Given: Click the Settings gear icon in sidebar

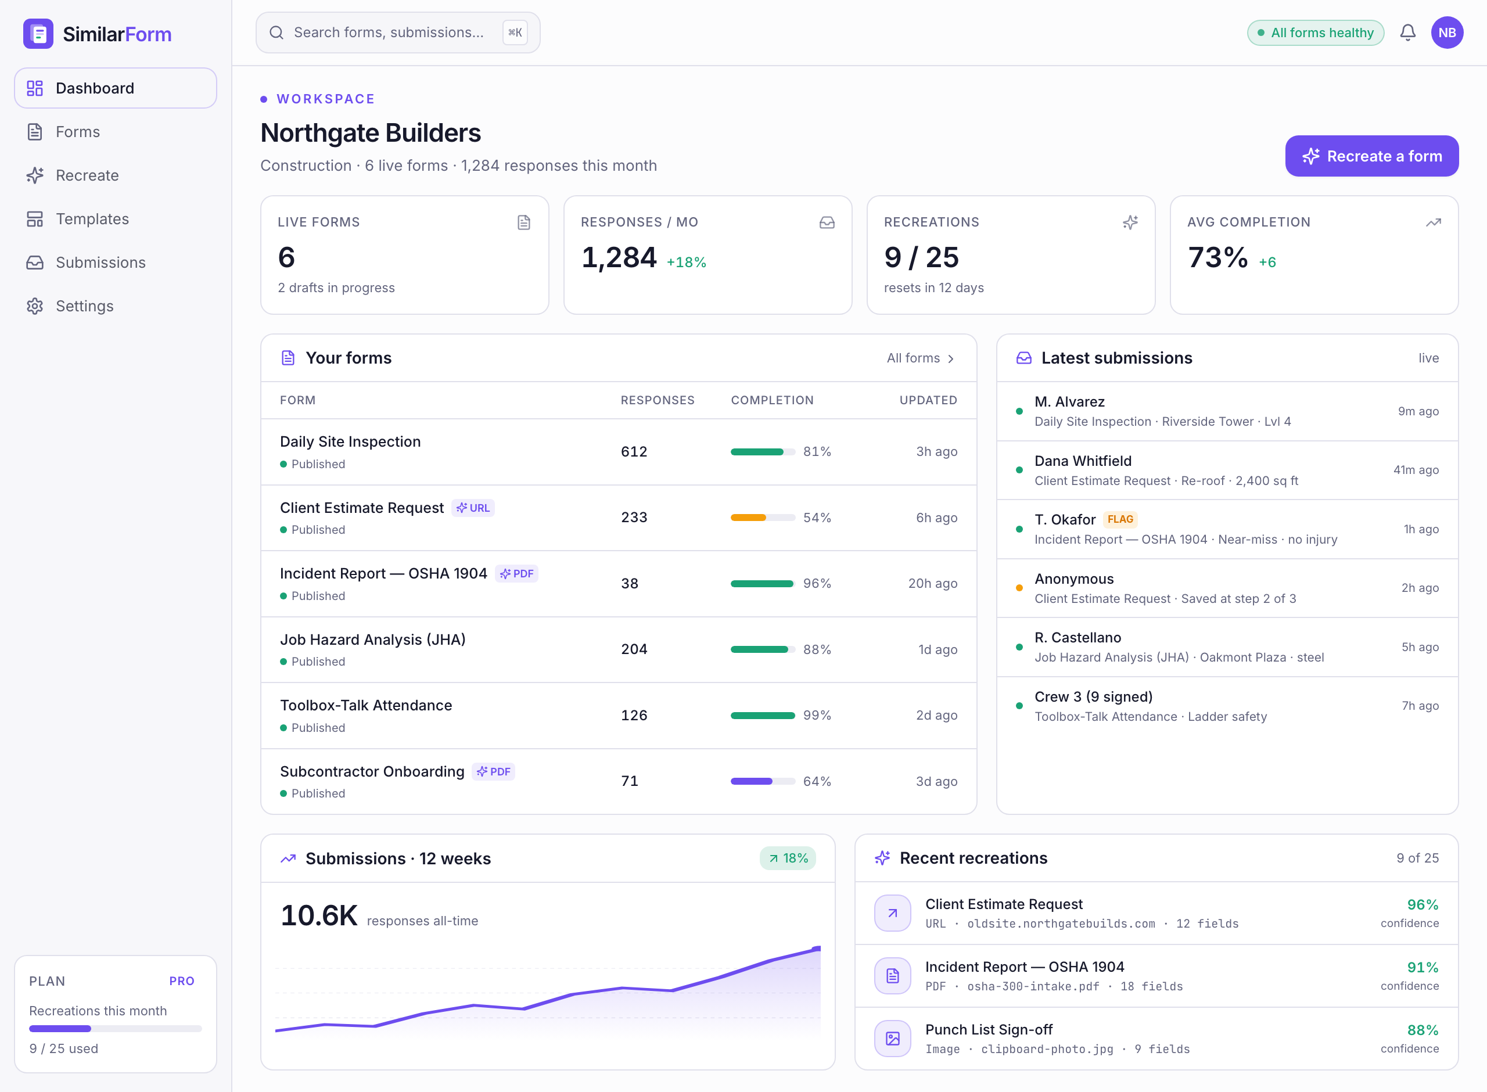Looking at the screenshot, I should 35,306.
